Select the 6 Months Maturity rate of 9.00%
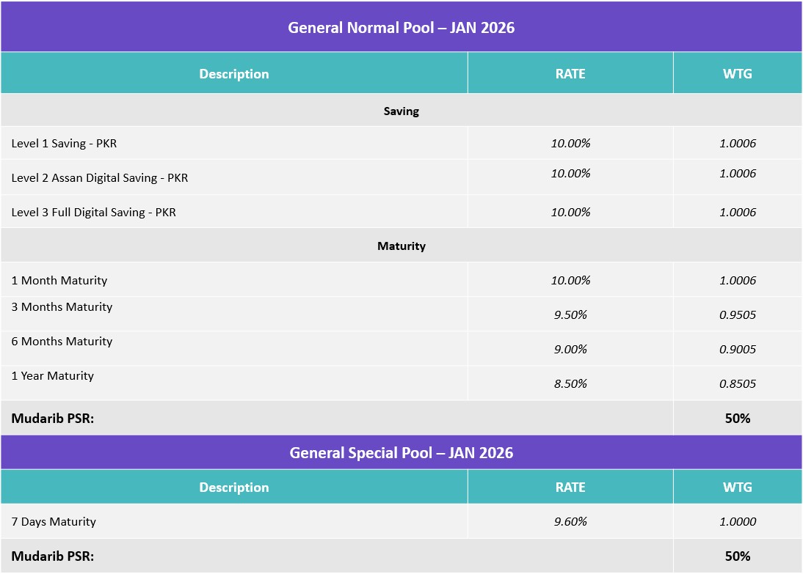803x574 pixels. point(570,350)
